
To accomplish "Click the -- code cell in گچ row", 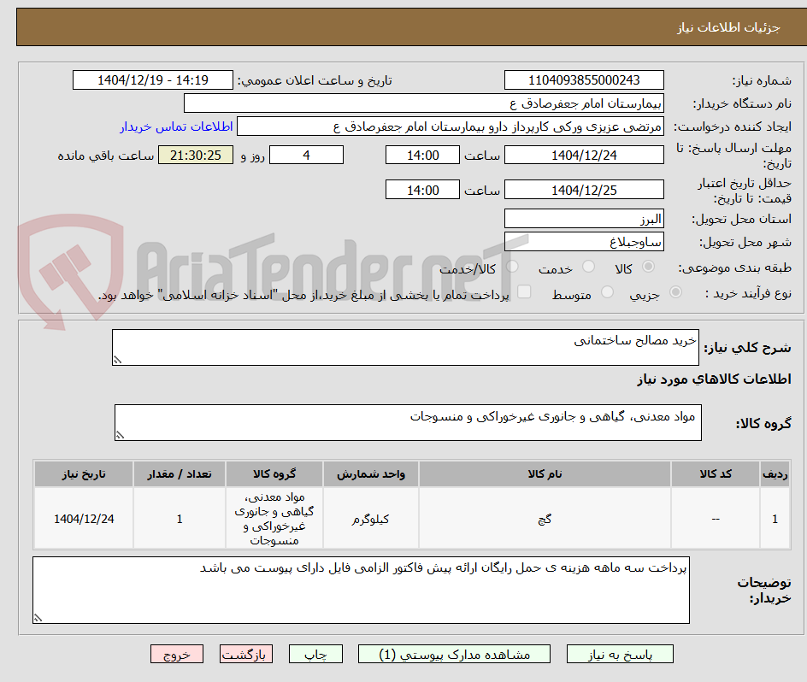I will pyautogui.click(x=716, y=519).
